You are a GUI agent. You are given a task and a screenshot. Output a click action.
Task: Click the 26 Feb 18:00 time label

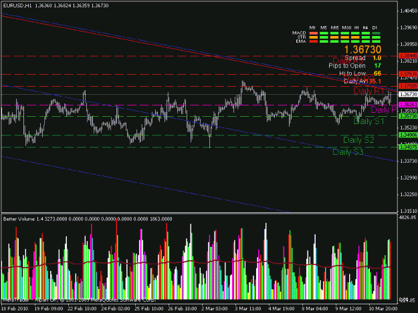(x=183, y=309)
